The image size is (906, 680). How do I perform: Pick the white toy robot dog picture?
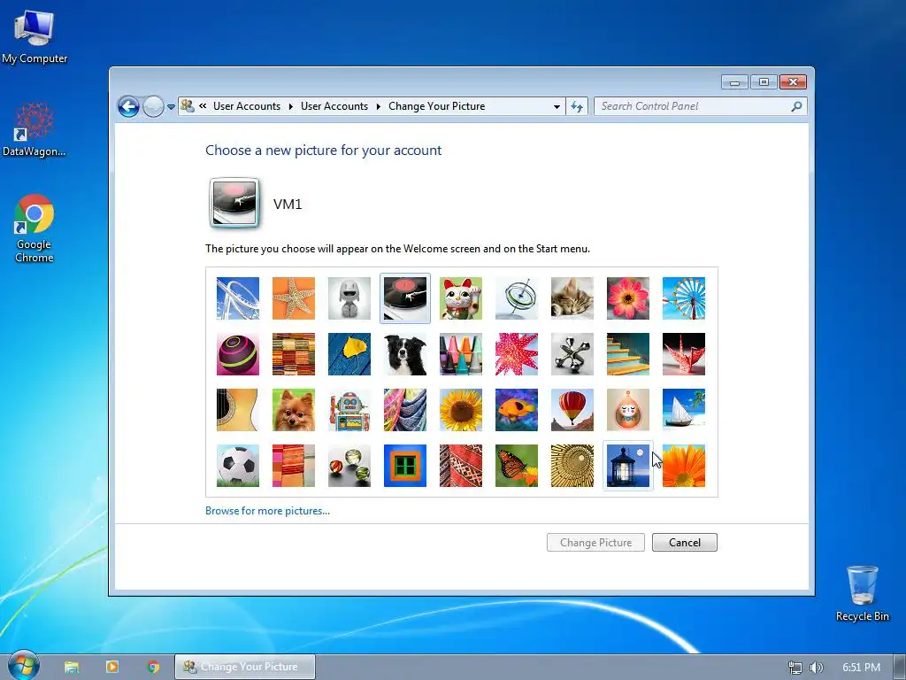point(349,298)
